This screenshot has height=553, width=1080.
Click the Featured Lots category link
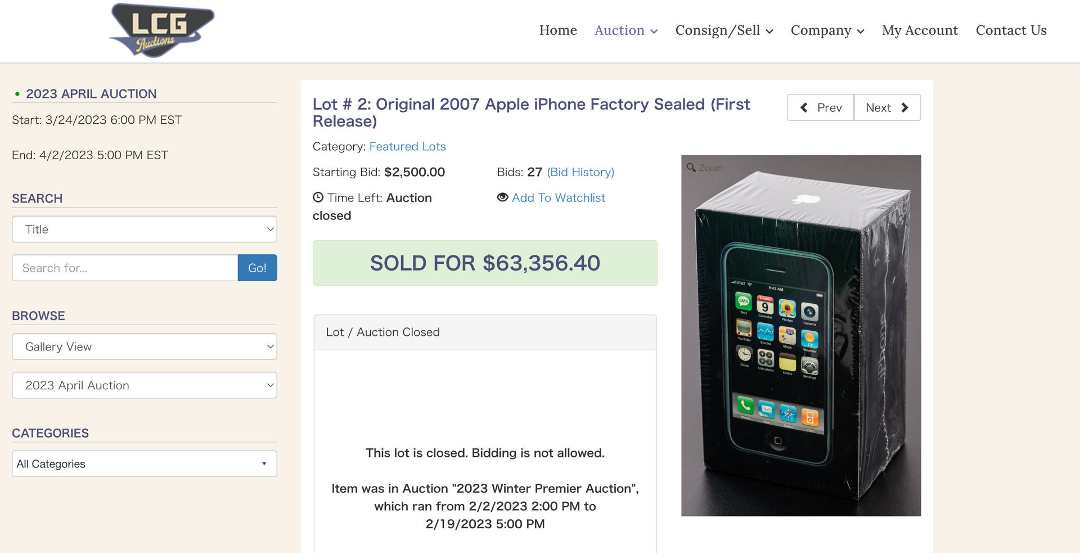[x=407, y=146]
